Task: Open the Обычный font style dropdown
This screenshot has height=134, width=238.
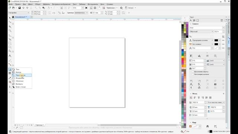Action: [x=212, y=32]
